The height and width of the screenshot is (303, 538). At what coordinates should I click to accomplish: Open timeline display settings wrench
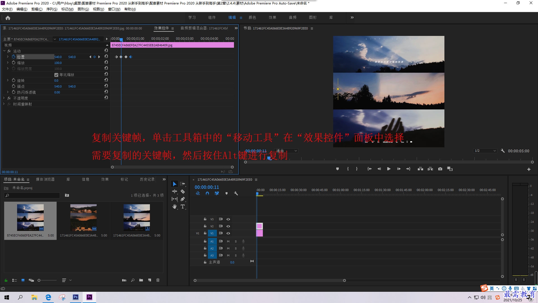pyautogui.click(x=236, y=193)
